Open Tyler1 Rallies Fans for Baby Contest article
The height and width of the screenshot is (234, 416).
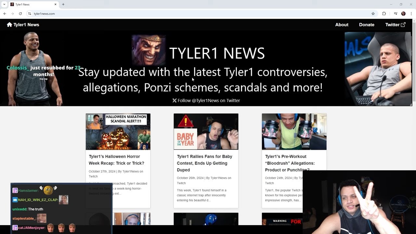(204, 163)
